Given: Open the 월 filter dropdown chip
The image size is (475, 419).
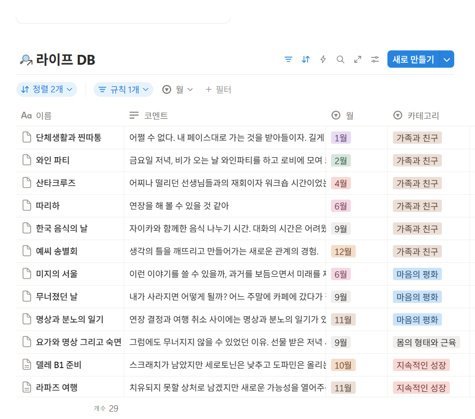Looking at the screenshot, I should [x=178, y=89].
